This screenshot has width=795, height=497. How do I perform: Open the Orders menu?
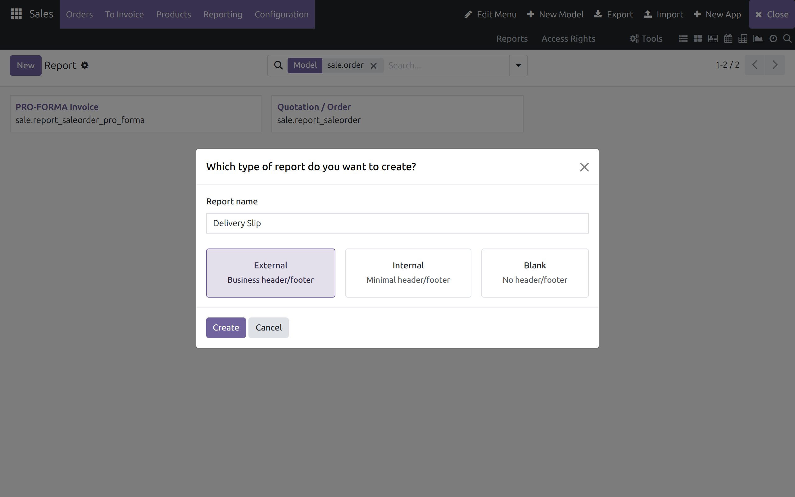click(79, 14)
